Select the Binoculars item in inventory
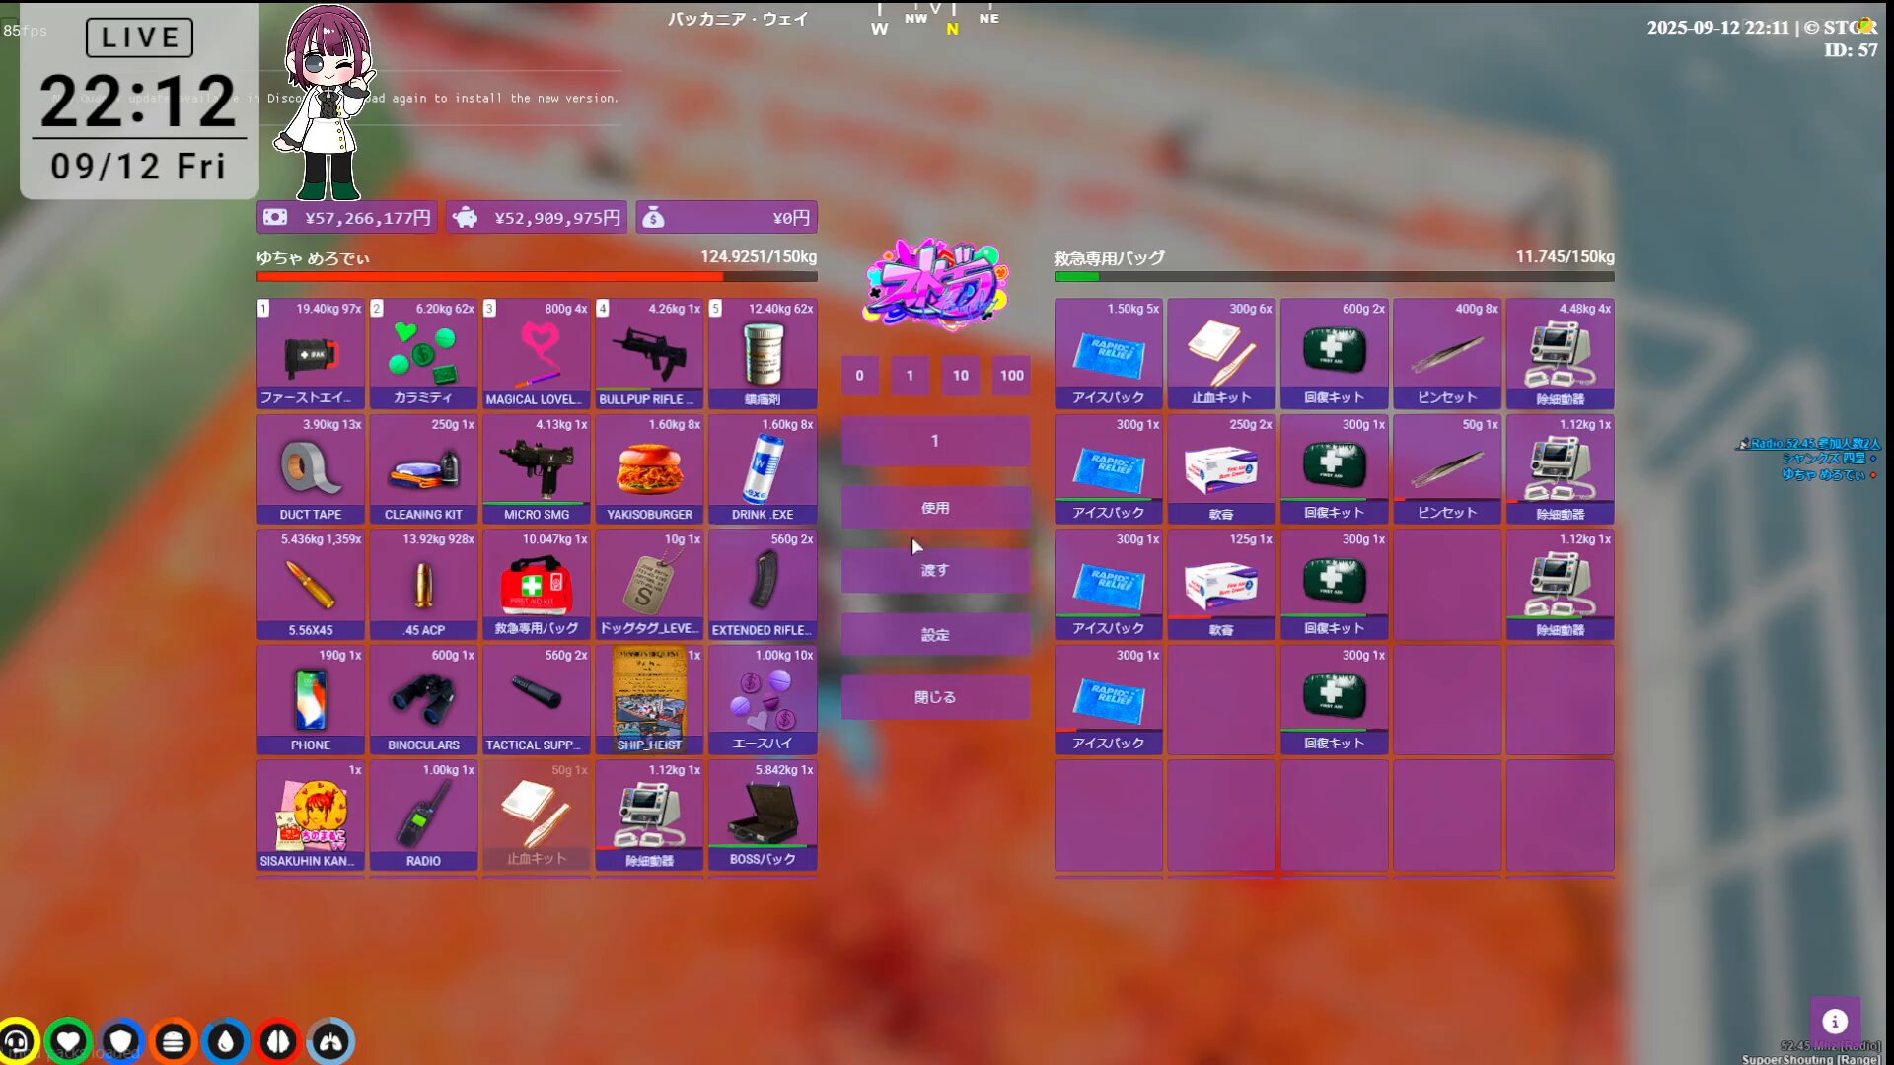 click(x=423, y=698)
